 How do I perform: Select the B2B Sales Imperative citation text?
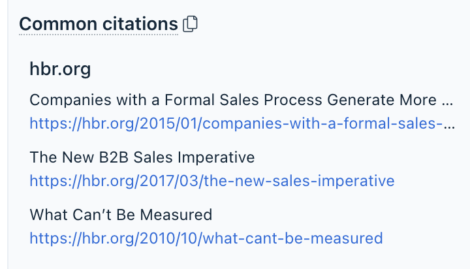click(x=142, y=157)
